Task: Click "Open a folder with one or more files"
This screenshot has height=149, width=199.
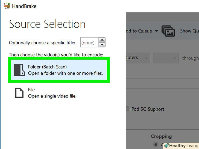Action: pyautogui.click(x=65, y=73)
